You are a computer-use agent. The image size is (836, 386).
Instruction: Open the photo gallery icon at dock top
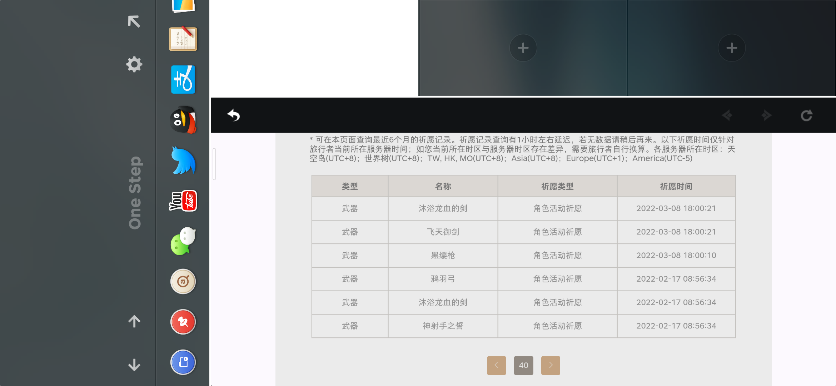tap(183, 6)
